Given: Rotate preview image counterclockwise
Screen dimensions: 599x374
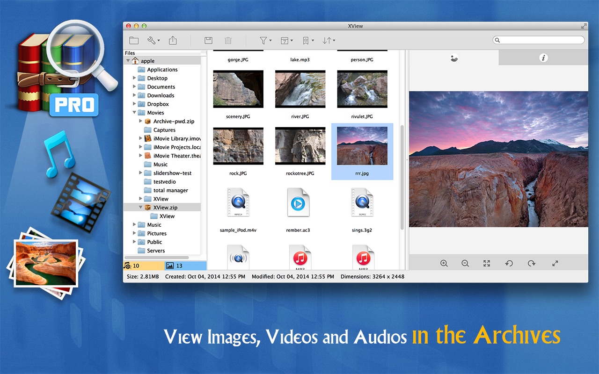Looking at the screenshot, I should pos(509,263).
